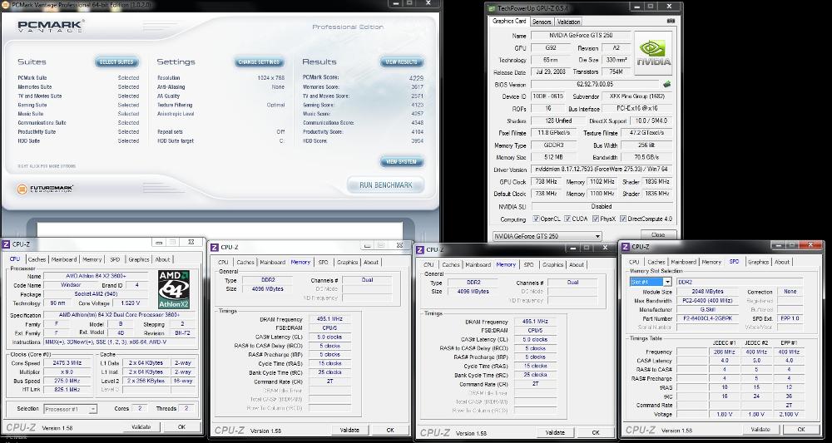Viewport: 832px width, 443px height.
Task: Switch to the Validation tab in GPU-Z
Action: pyautogui.click(x=569, y=22)
